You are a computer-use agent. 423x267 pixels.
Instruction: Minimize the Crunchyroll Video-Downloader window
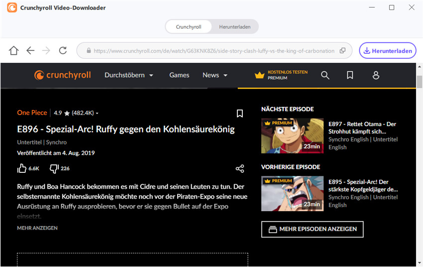click(x=372, y=7)
